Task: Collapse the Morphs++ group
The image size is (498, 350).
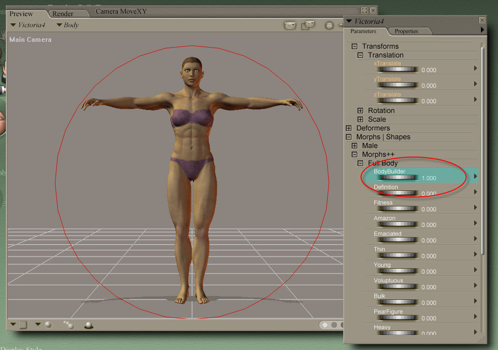Action: coord(354,154)
